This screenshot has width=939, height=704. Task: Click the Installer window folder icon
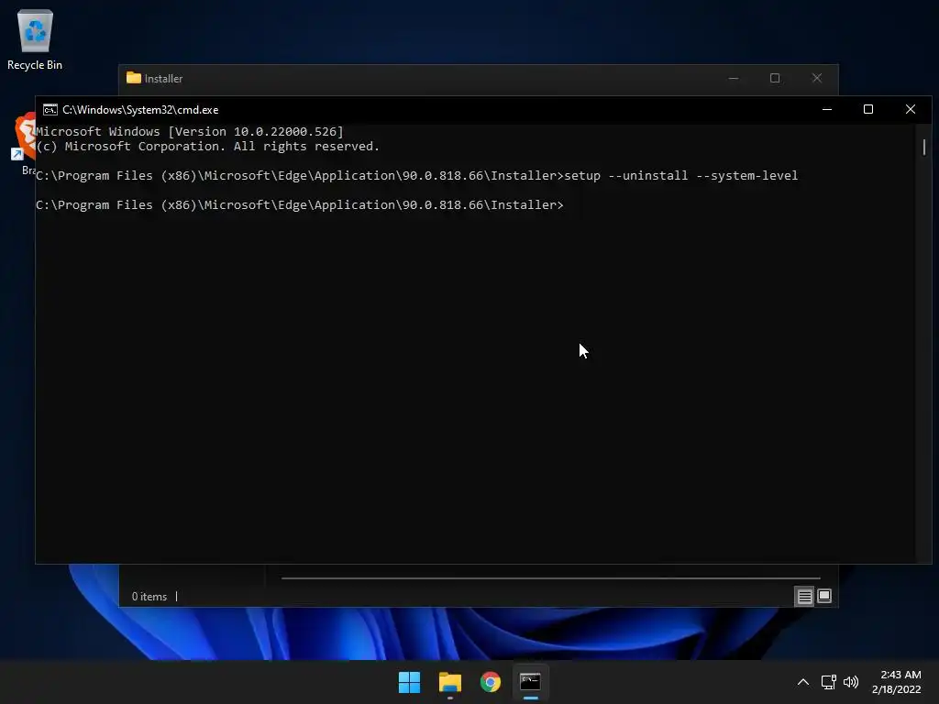(134, 78)
